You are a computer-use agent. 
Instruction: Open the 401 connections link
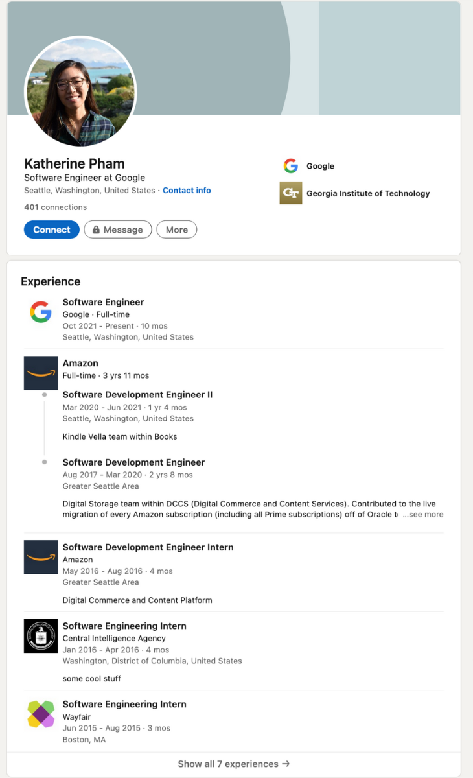tap(55, 207)
